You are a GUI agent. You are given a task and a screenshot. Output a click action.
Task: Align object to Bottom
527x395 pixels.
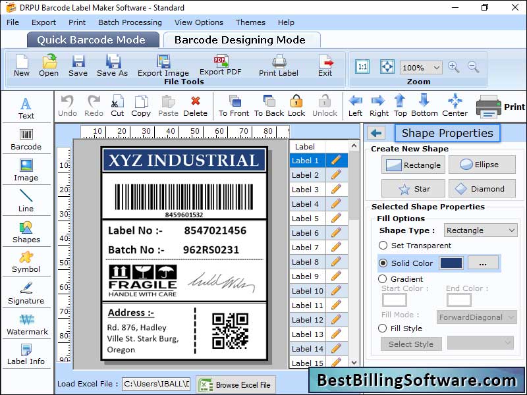pos(424,106)
